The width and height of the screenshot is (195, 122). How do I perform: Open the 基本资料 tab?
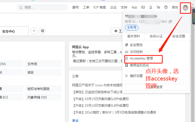(x=134, y=36)
